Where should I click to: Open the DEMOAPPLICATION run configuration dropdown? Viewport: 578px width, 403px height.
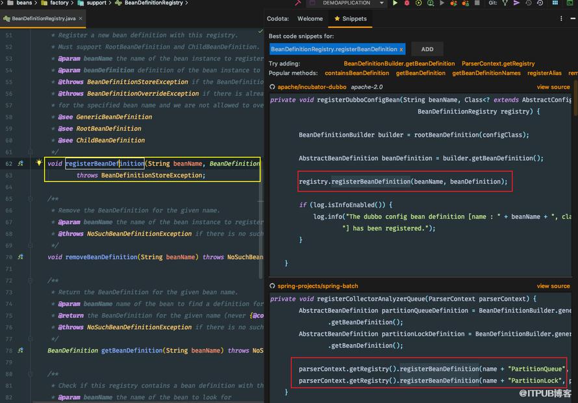(347, 3)
